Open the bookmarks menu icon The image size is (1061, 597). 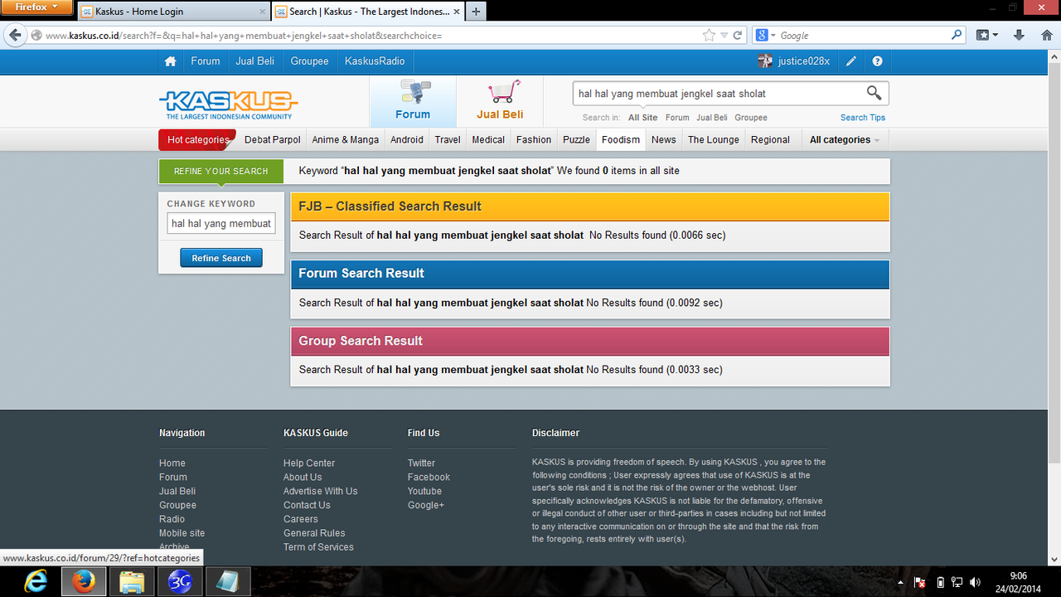pyautogui.click(x=982, y=36)
